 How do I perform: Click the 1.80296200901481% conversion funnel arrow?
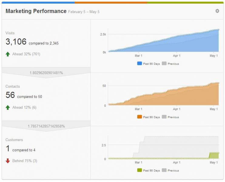(46, 73)
